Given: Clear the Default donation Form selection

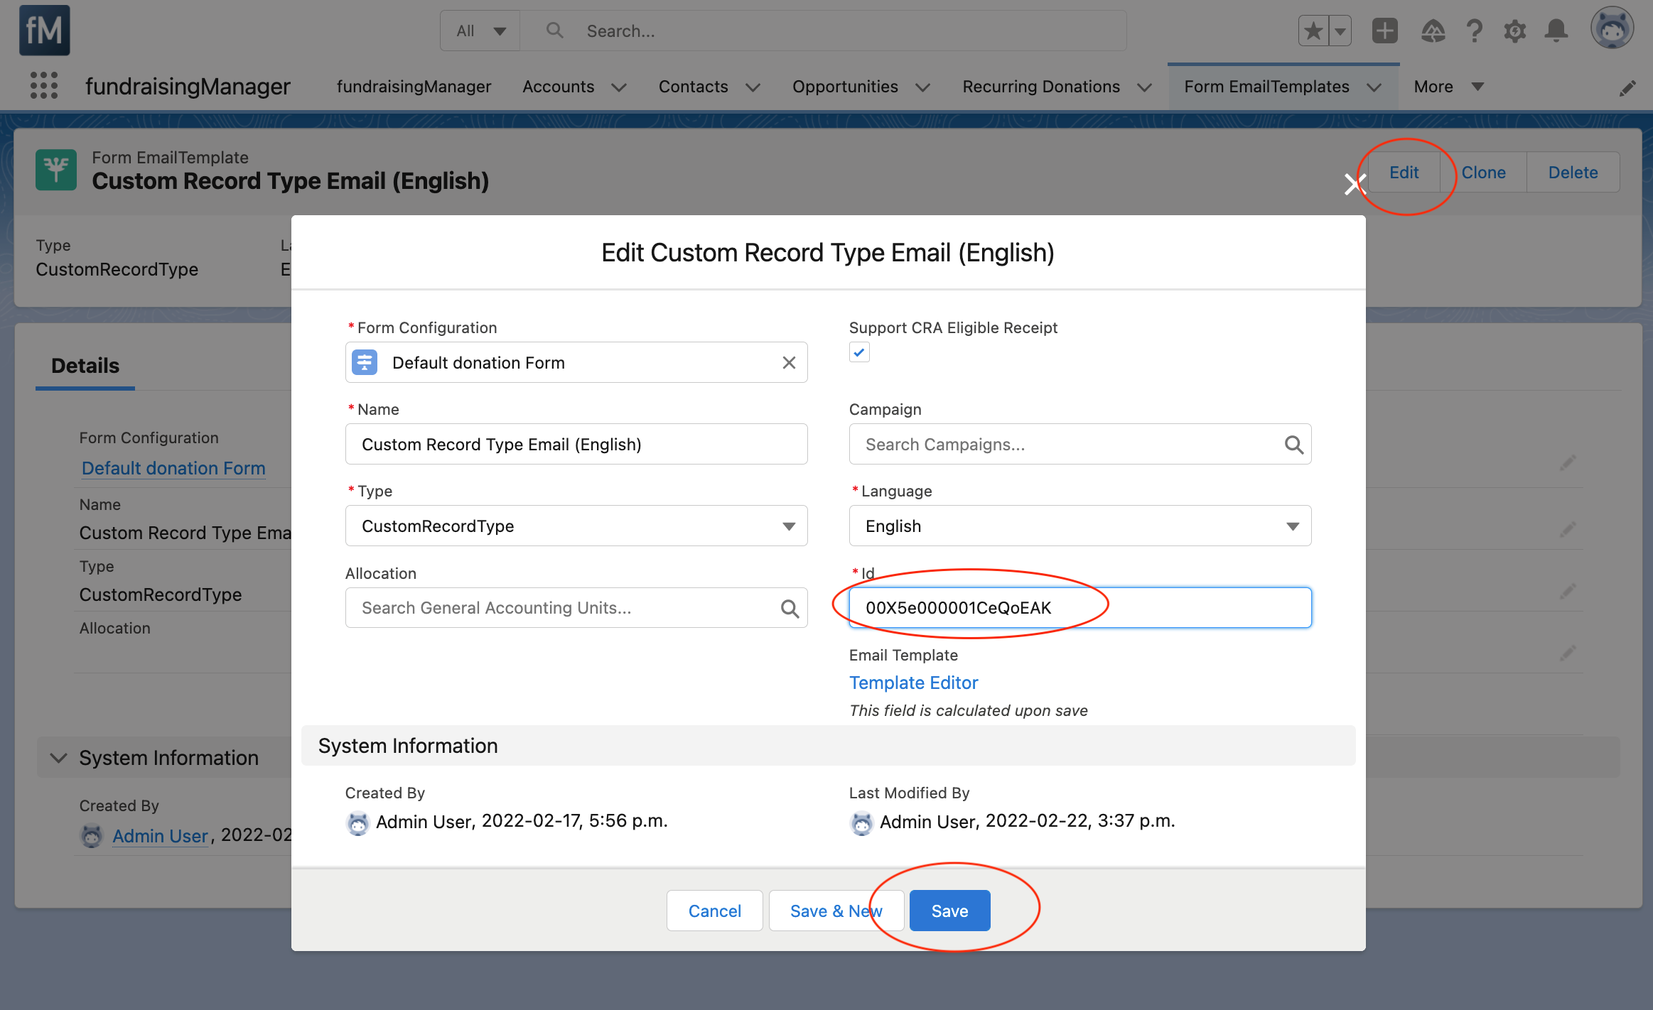Looking at the screenshot, I should [789, 363].
